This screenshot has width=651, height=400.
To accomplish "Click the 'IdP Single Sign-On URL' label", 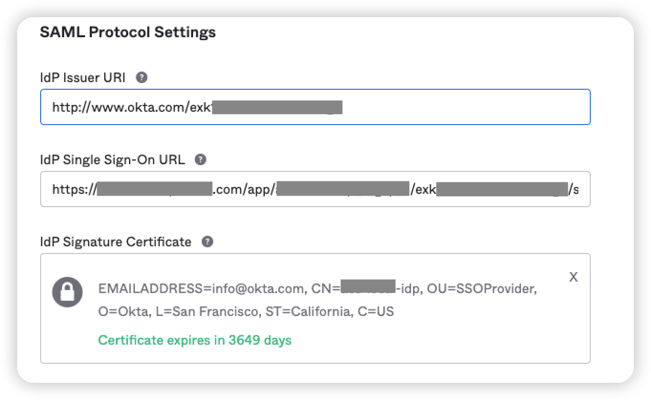I will [112, 159].
